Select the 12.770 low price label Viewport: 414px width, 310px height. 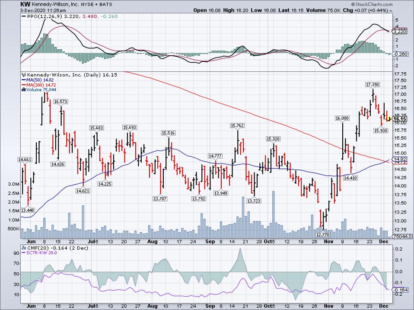coord(323,234)
